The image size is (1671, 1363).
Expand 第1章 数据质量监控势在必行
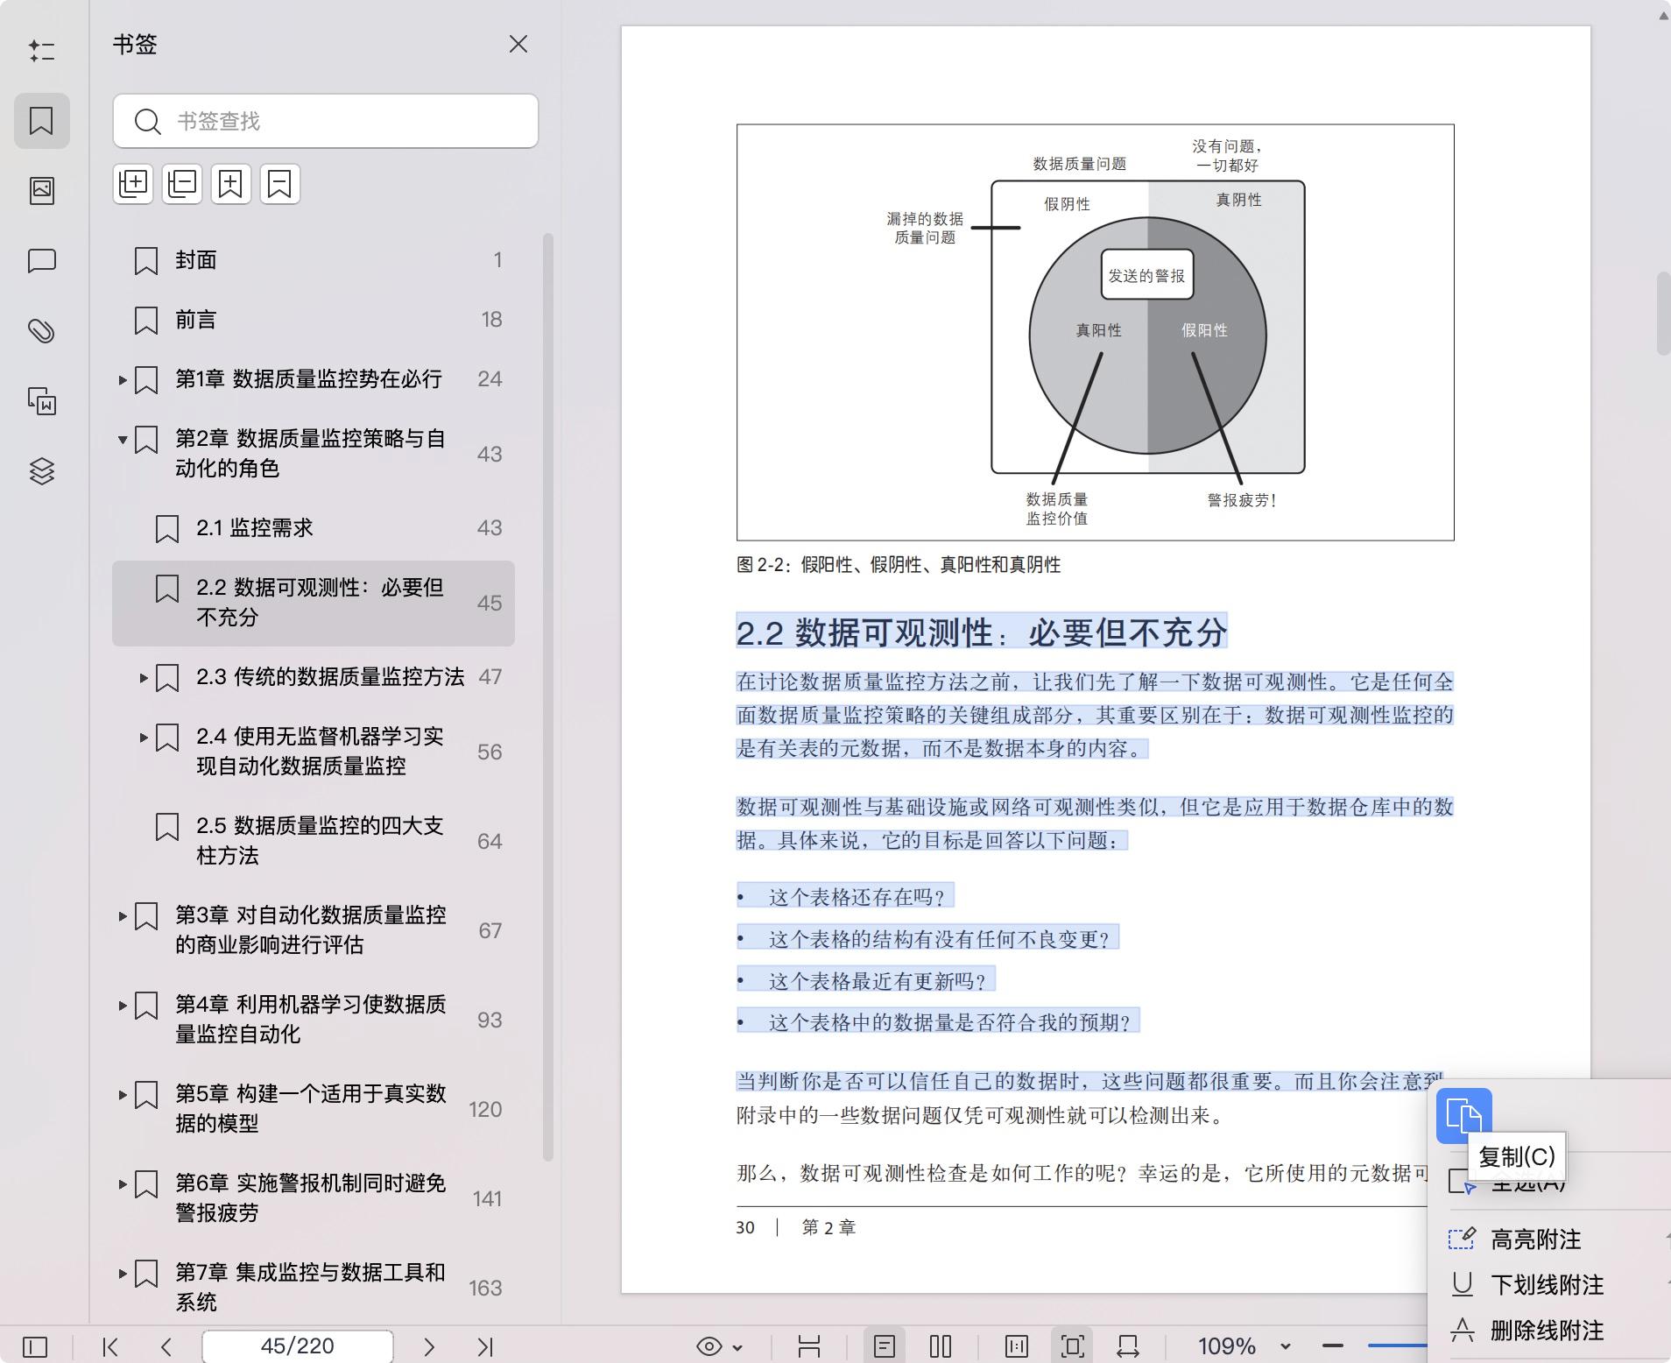[x=123, y=379]
